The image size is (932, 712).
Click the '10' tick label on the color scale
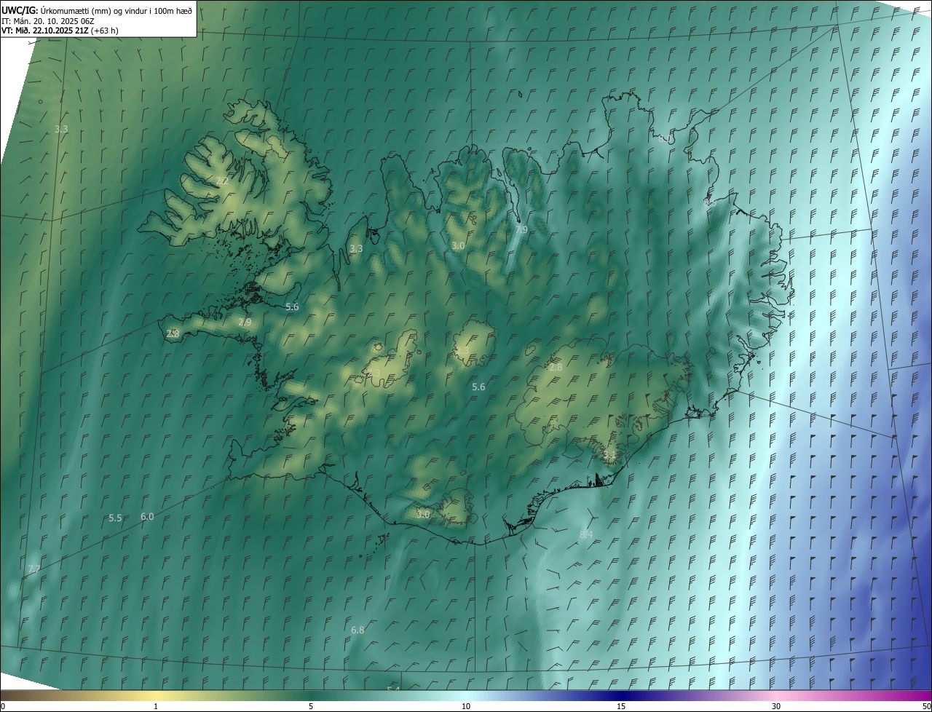pyautogui.click(x=466, y=706)
